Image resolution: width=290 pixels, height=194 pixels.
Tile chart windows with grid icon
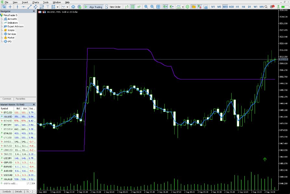click(158, 7)
